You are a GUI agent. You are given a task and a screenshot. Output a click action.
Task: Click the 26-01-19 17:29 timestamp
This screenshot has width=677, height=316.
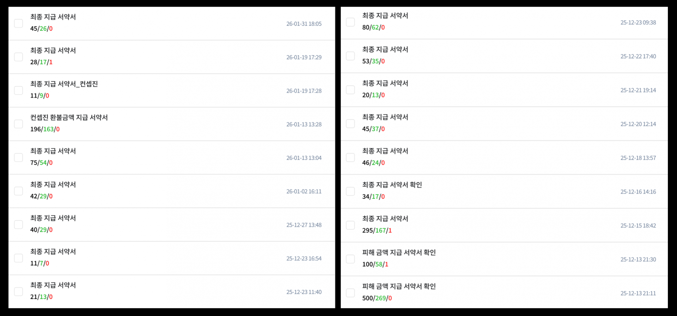point(304,57)
